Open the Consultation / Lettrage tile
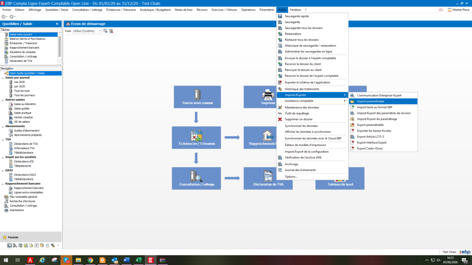Viewport: 472px width, 265px height. click(196, 178)
